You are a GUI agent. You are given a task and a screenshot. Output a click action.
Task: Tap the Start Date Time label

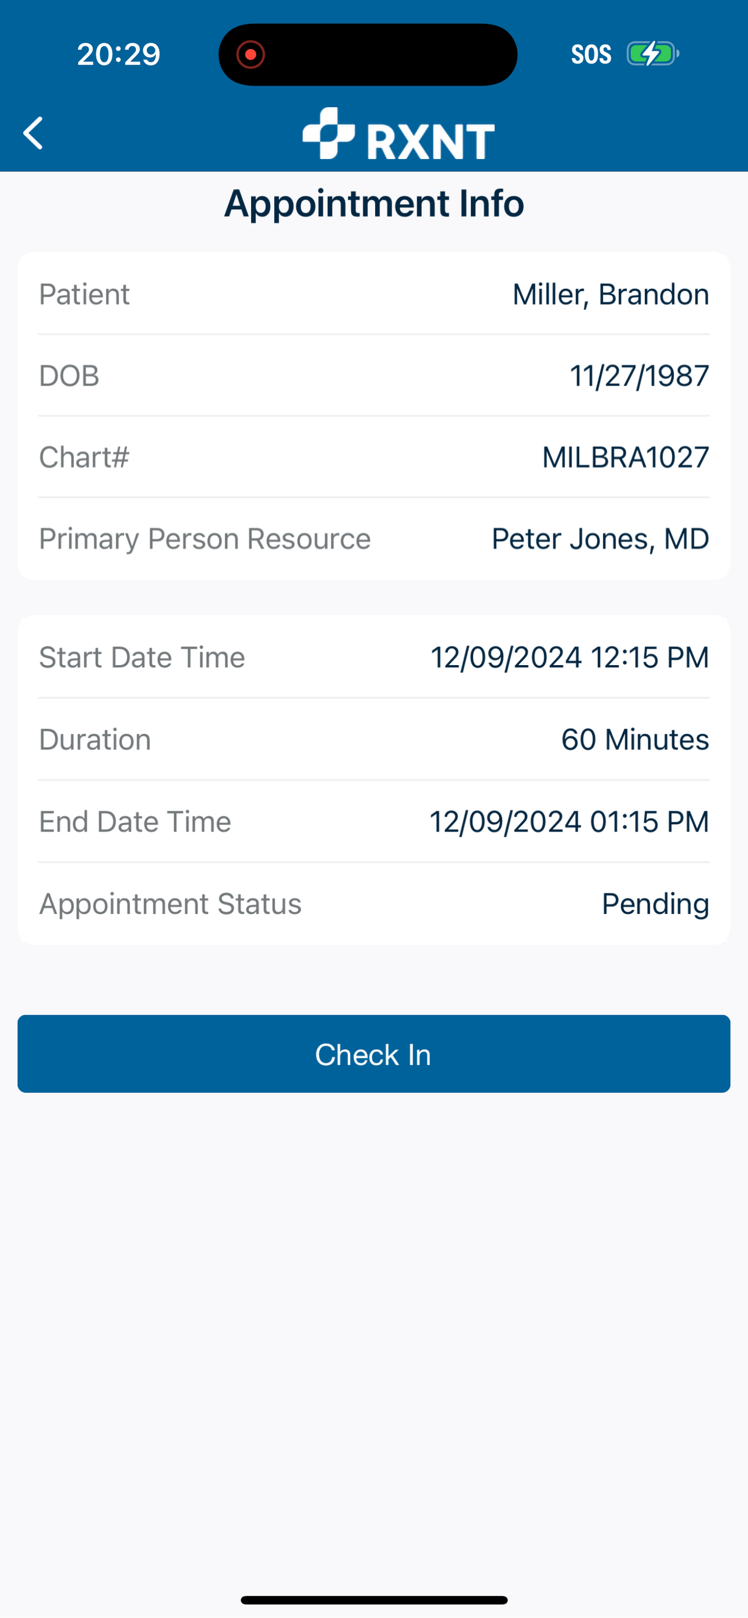142,657
